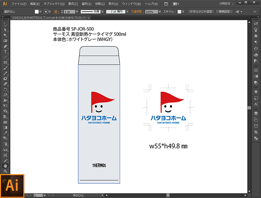Screen dimensions: 261x198
Task: Expand the right panel dock double arrow
Action: tap(258, 17)
